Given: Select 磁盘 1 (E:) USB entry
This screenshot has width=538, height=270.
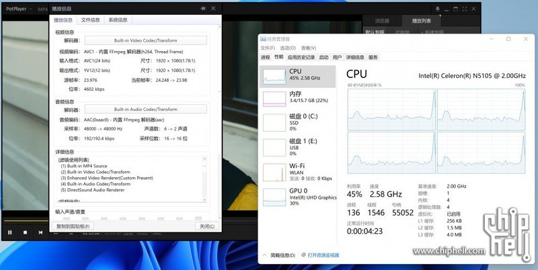Looking at the screenshot, I should click(x=297, y=147).
